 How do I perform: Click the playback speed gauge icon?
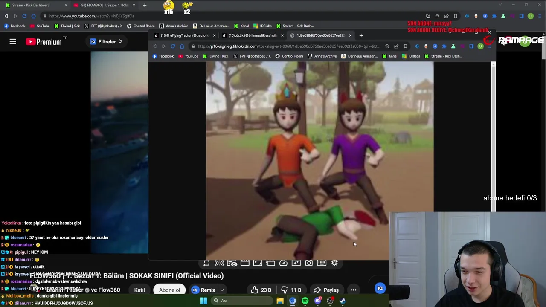(283, 263)
